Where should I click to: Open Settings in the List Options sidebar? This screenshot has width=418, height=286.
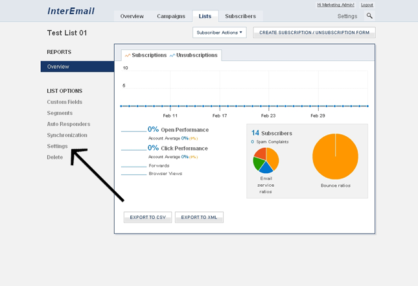click(x=57, y=146)
